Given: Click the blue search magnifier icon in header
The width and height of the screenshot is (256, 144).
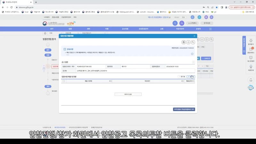Looking at the screenshot, I should [175, 23].
